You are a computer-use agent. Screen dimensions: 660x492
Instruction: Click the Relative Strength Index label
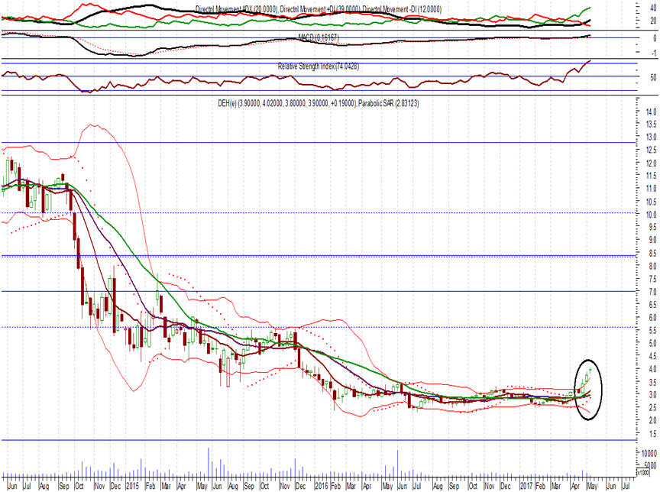click(319, 66)
